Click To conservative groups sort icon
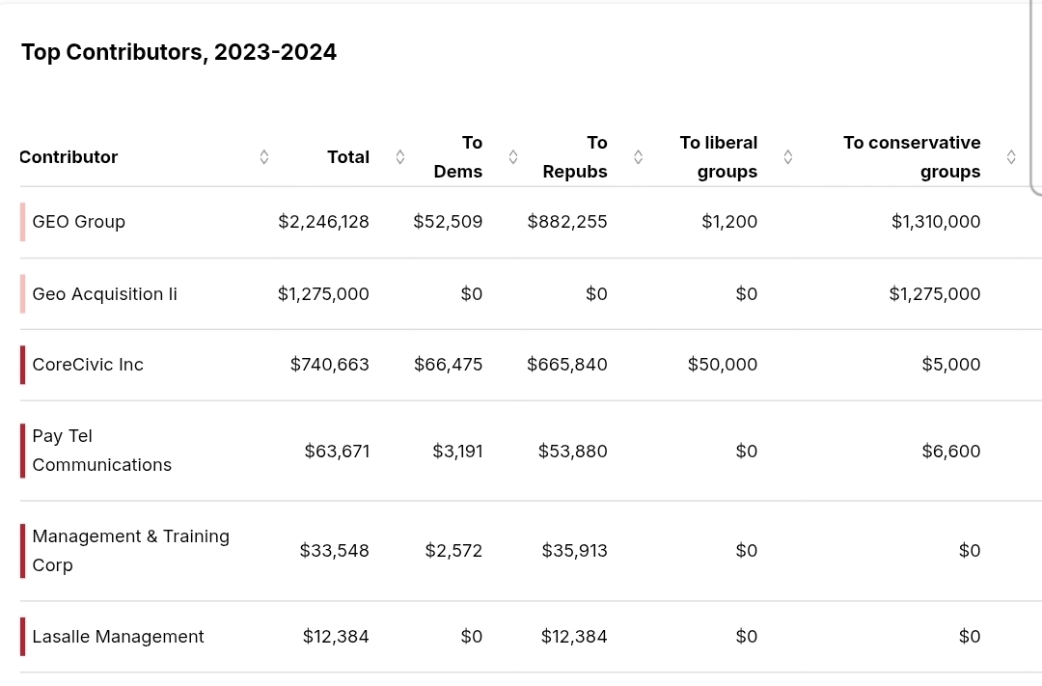This screenshot has height=686, width=1042. pyautogui.click(x=1011, y=157)
